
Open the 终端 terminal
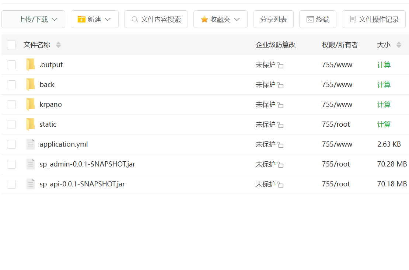[x=318, y=19]
